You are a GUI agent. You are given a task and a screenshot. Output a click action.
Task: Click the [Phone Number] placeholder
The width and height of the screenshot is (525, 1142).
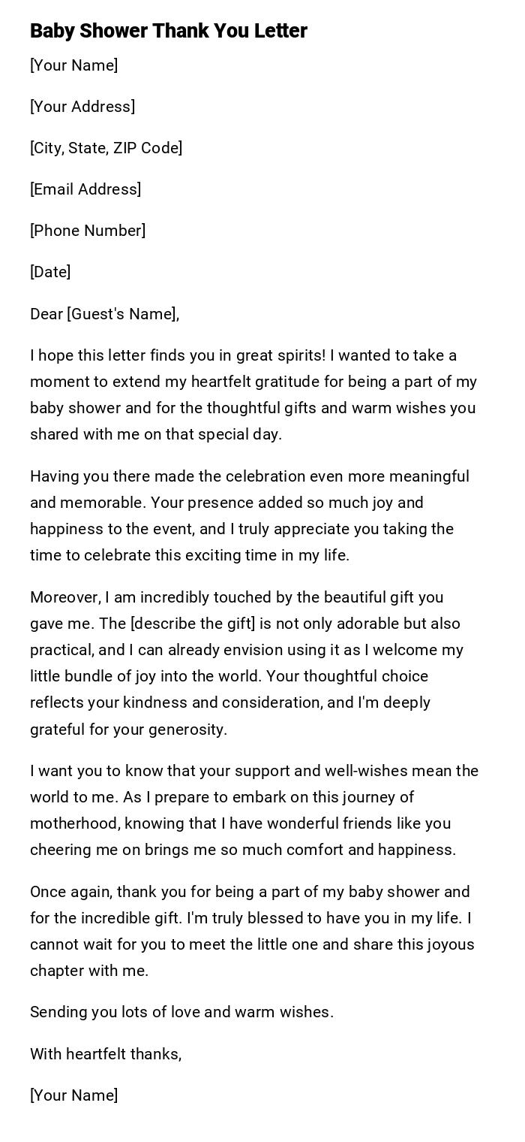[88, 231]
